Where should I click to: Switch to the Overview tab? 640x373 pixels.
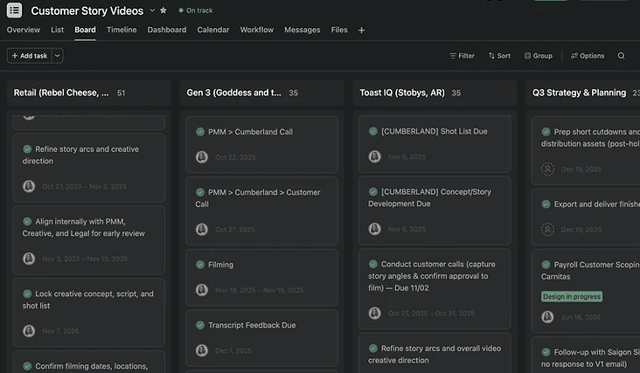point(24,30)
